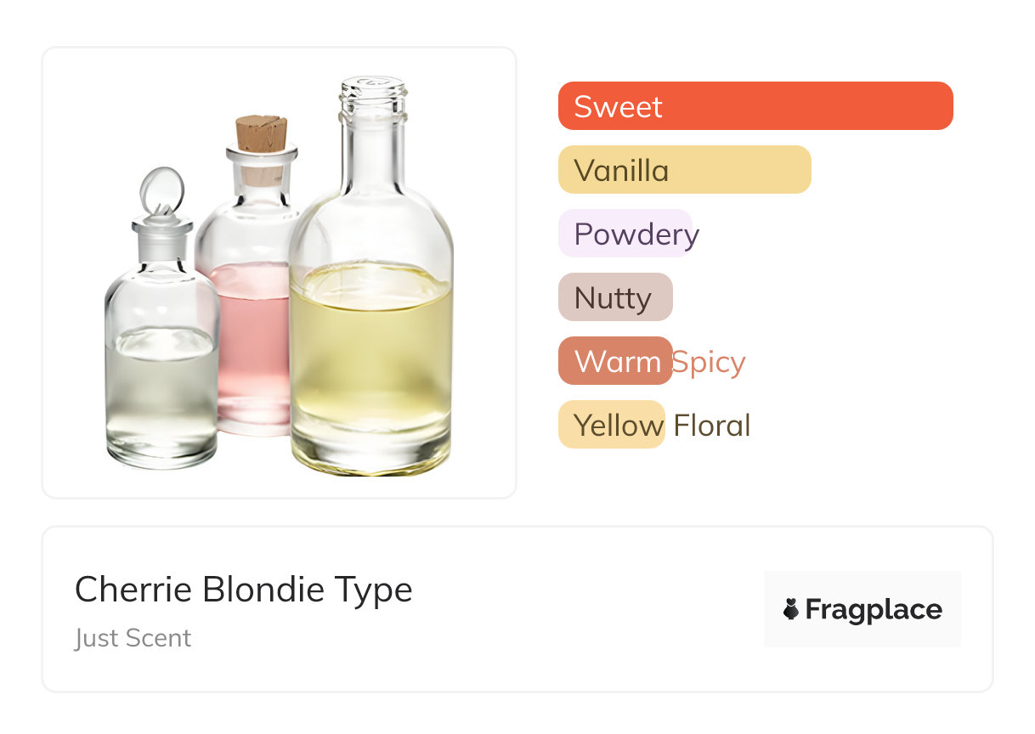This screenshot has height=734, width=1035.
Task: Click the cork stopper on the pink bottle
Action: [x=261, y=134]
